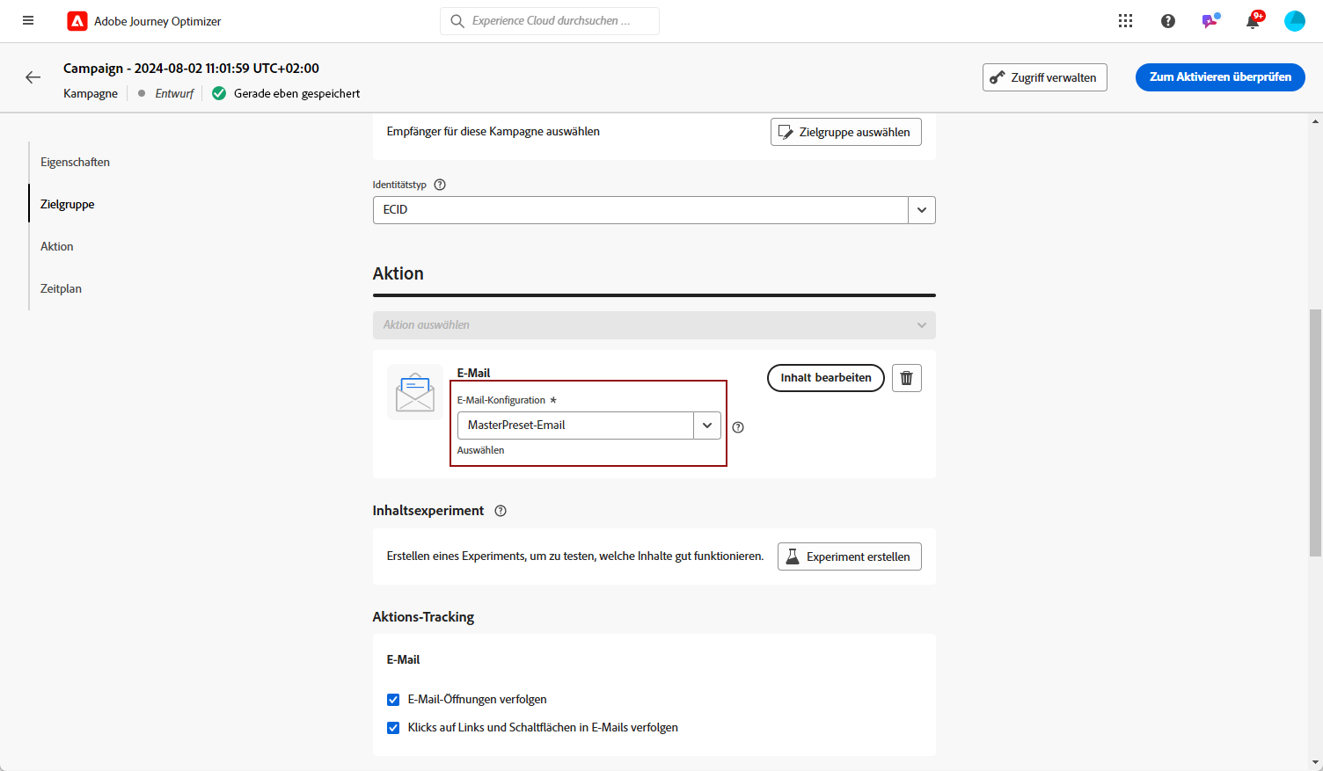Screen dimensions: 1323x771
Task: Focus the Experience Cloud search field
Action: click(x=551, y=21)
